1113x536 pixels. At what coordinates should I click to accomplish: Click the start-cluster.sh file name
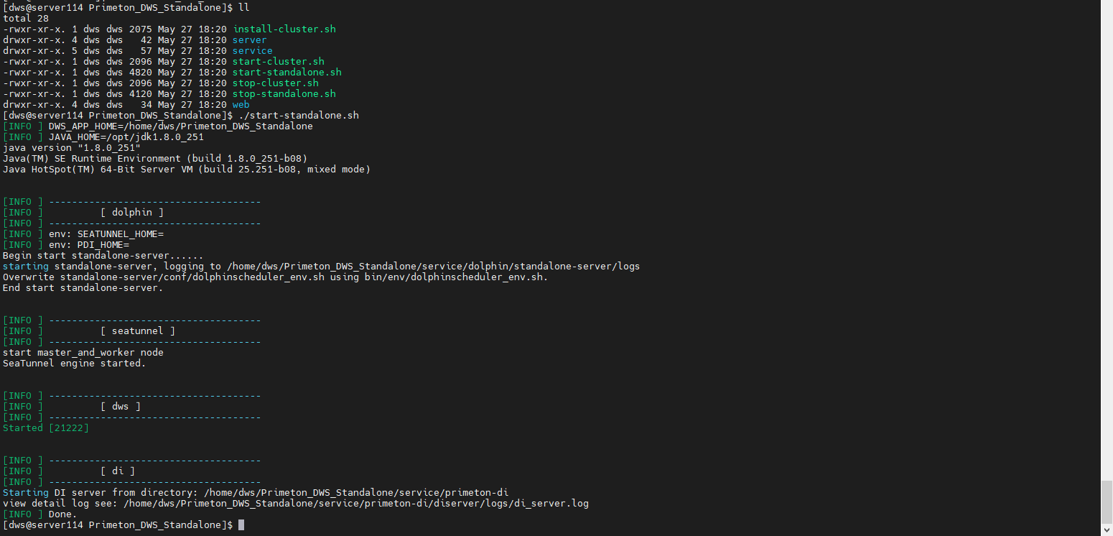[278, 62]
